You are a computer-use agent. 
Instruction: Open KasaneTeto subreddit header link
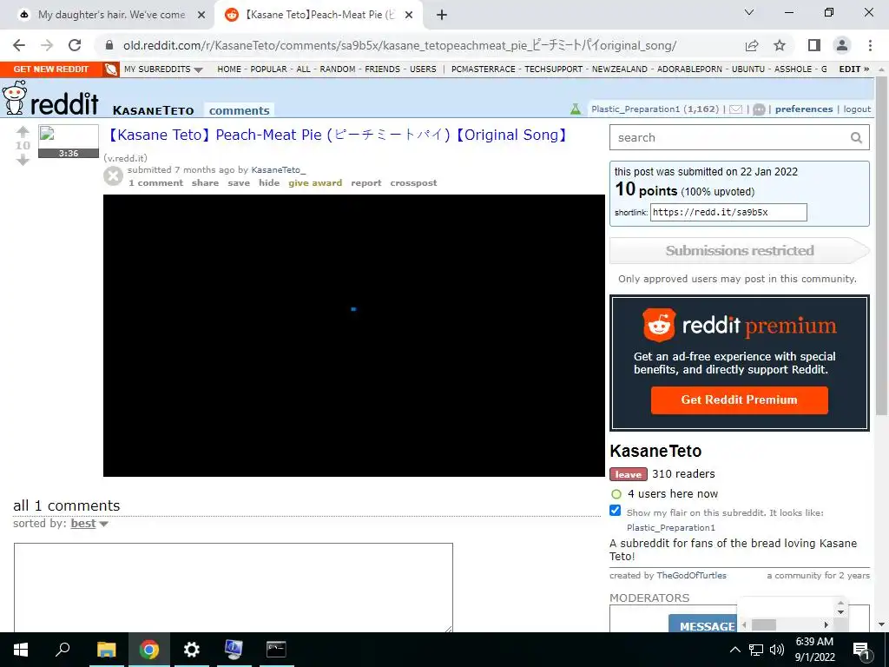click(153, 110)
